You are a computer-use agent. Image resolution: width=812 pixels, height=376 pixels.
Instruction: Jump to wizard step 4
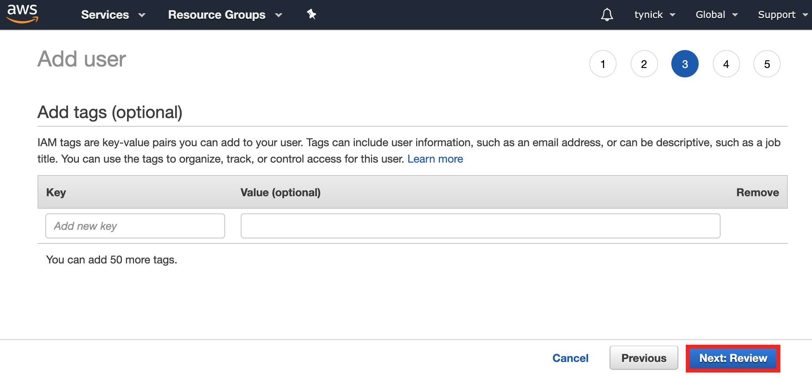pos(726,64)
